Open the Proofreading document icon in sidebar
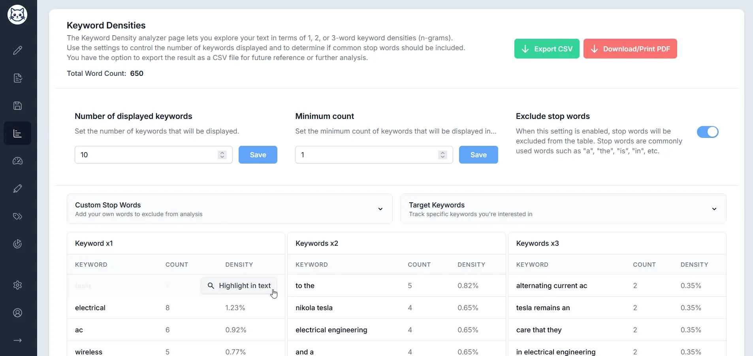This screenshot has height=356, width=753. tap(18, 78)
